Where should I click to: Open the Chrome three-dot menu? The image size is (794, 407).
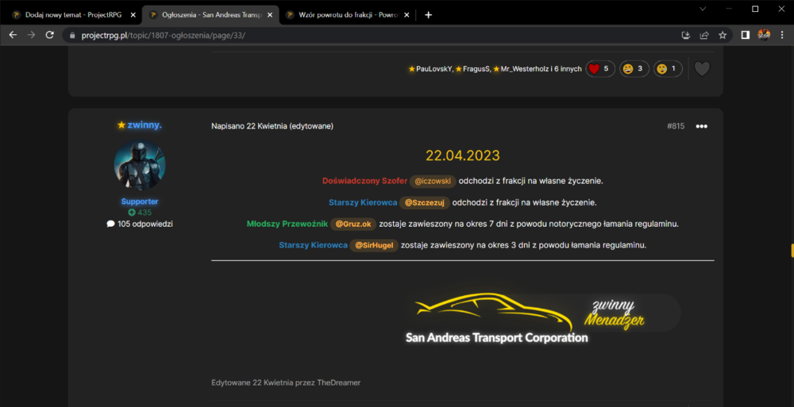point(782,35)
